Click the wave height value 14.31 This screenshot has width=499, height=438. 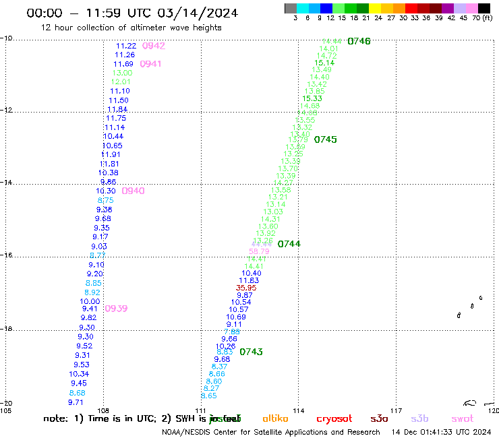[x=270, y=219]
